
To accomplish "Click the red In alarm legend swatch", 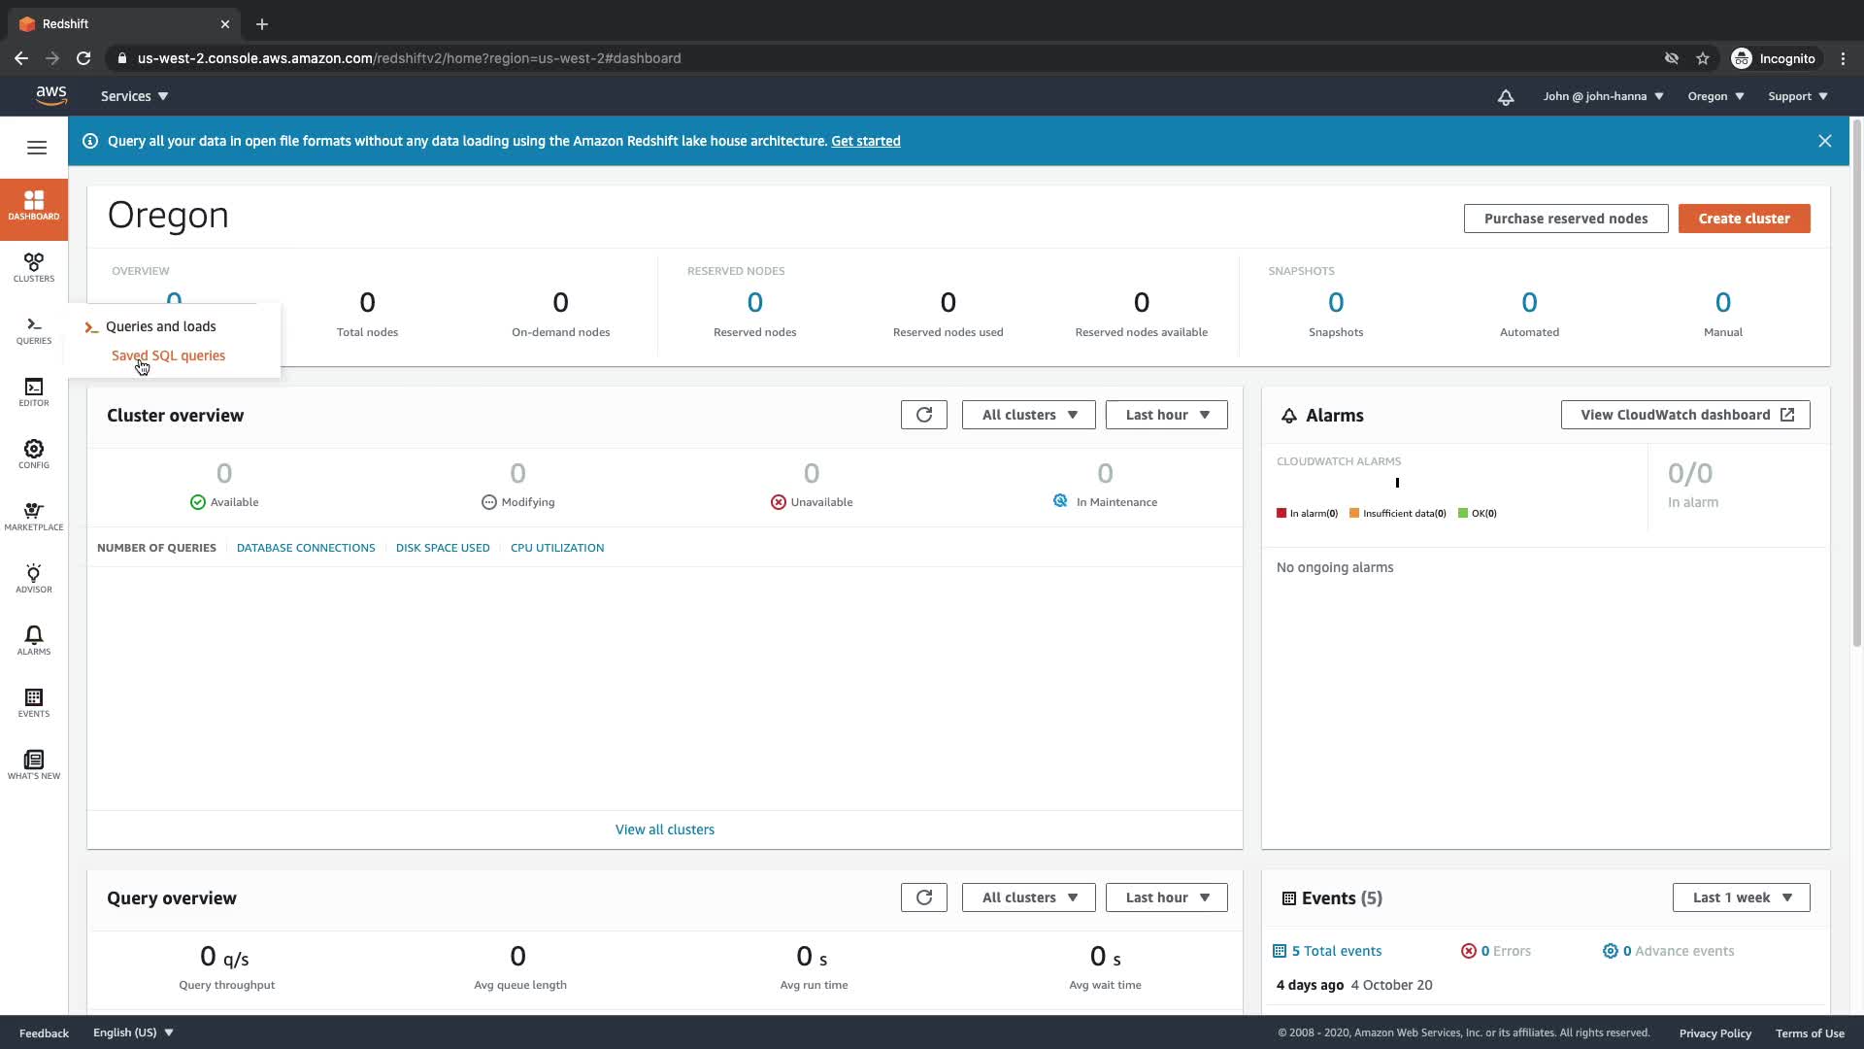I will (x=1281, y=513).
